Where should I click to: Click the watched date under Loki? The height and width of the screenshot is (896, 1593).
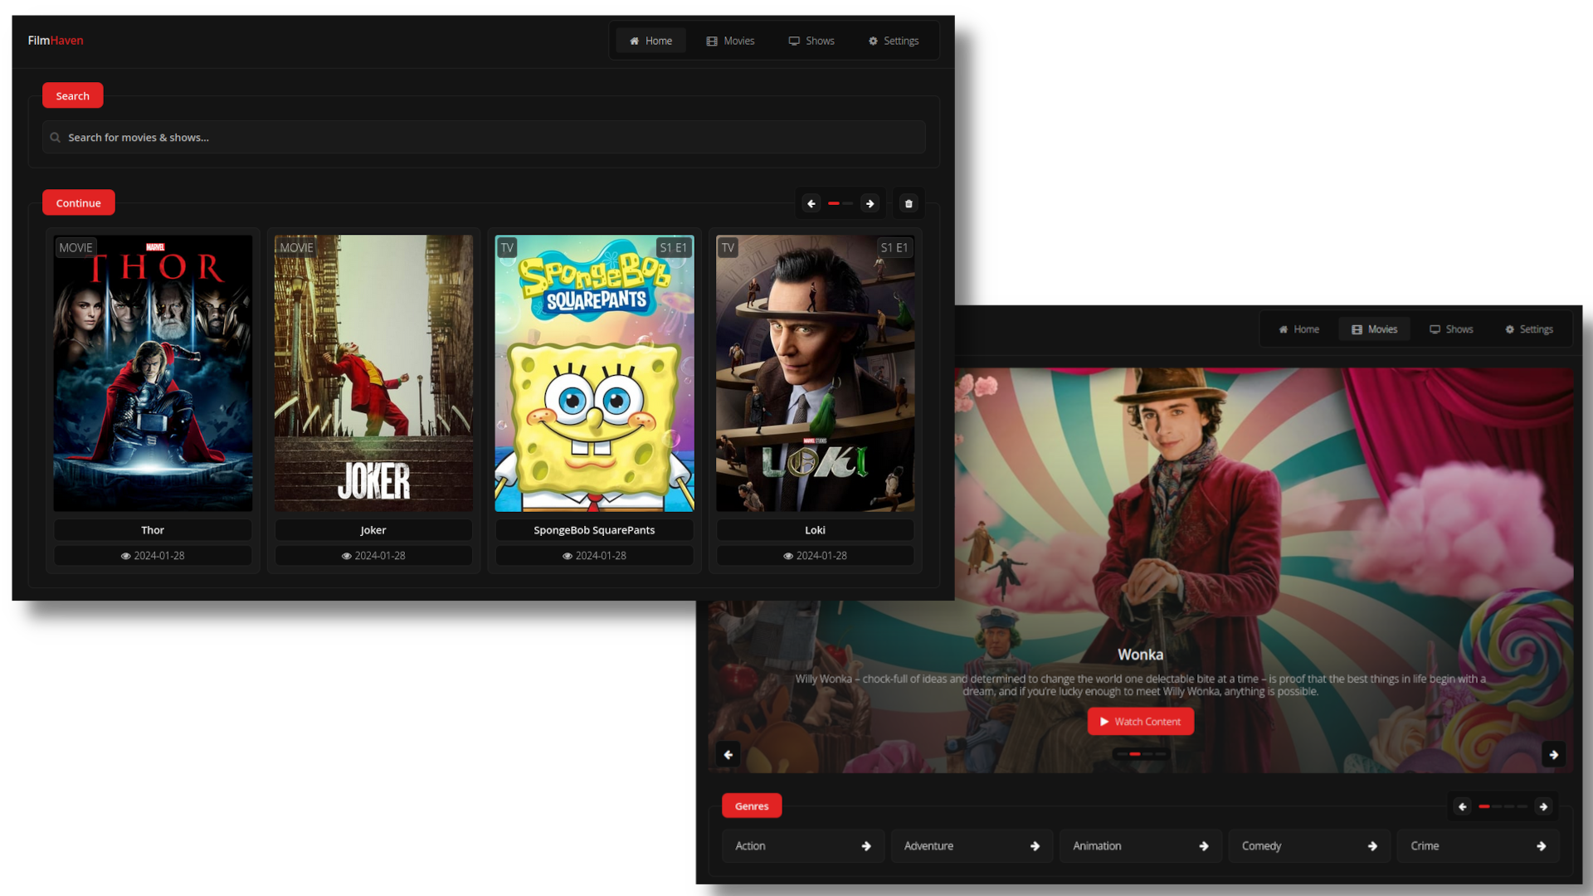[x=816, y=556]
